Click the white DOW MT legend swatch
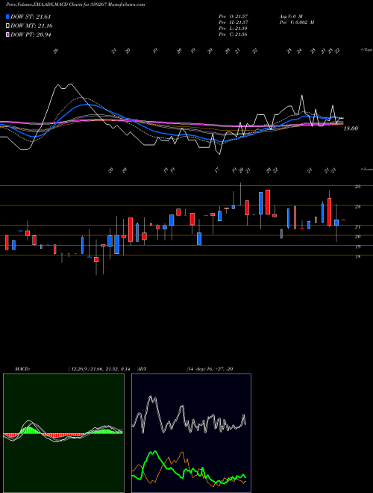This screenshot has height=493, width=373. [7, 26]
